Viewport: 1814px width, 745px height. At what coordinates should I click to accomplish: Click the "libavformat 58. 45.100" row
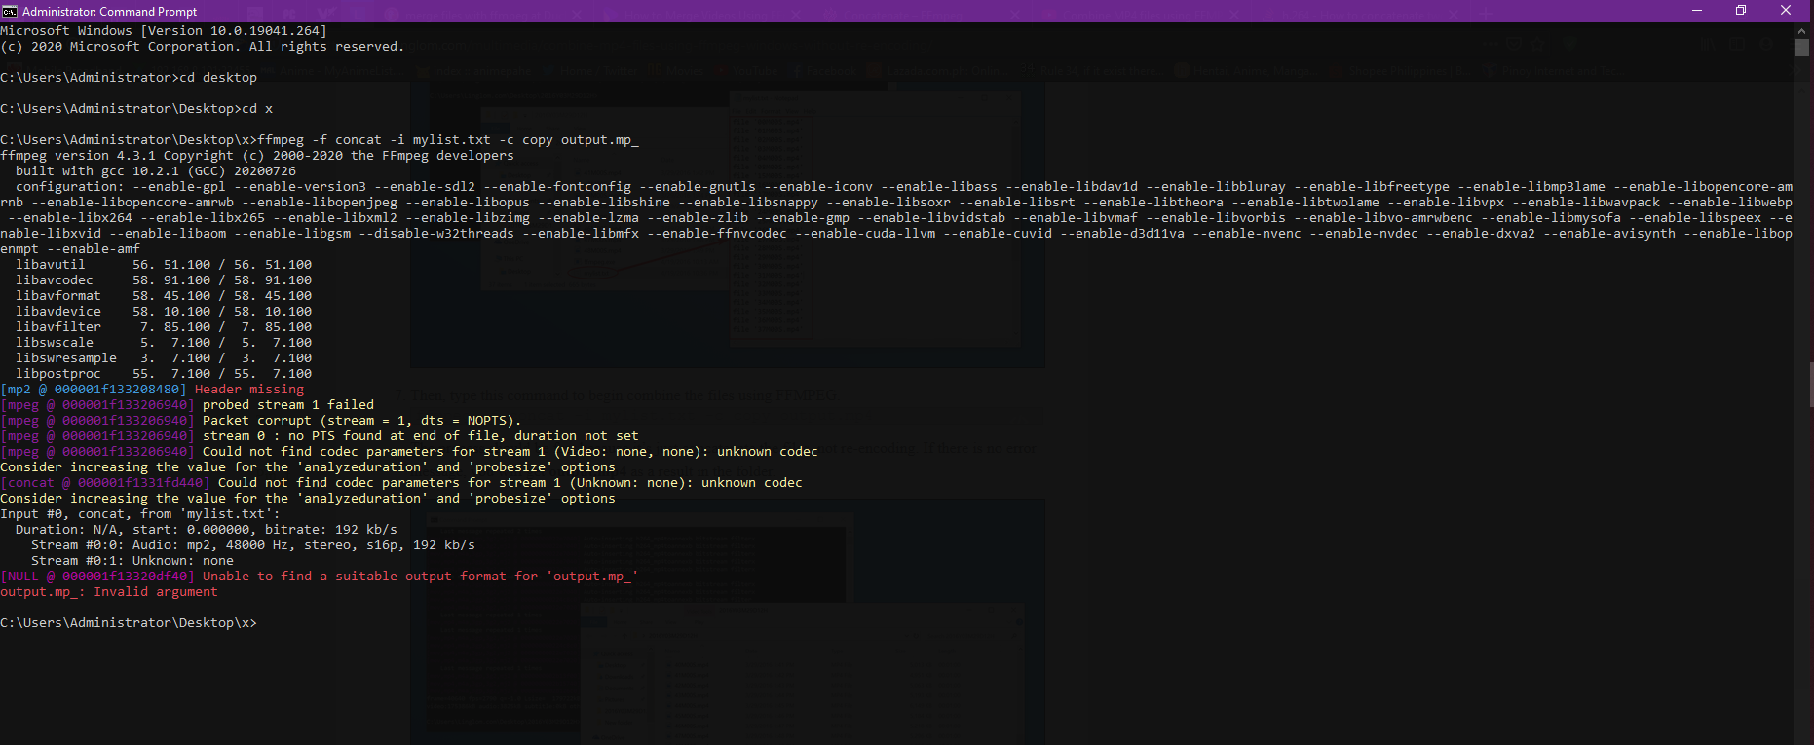point(164,296)
